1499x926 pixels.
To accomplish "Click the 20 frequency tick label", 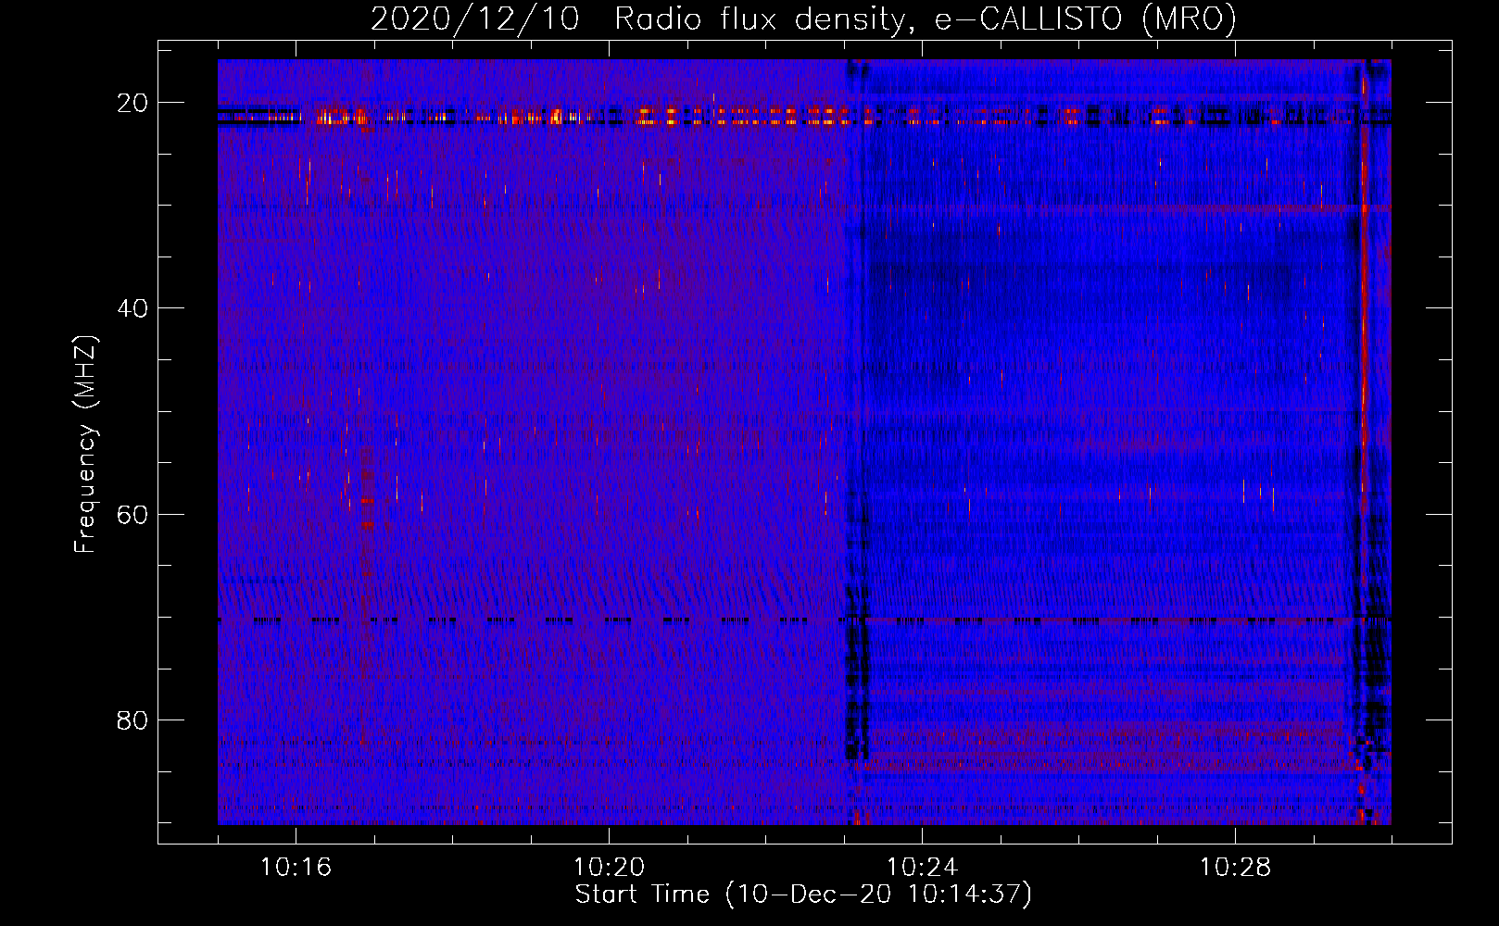I will click(x=132, y=103).
